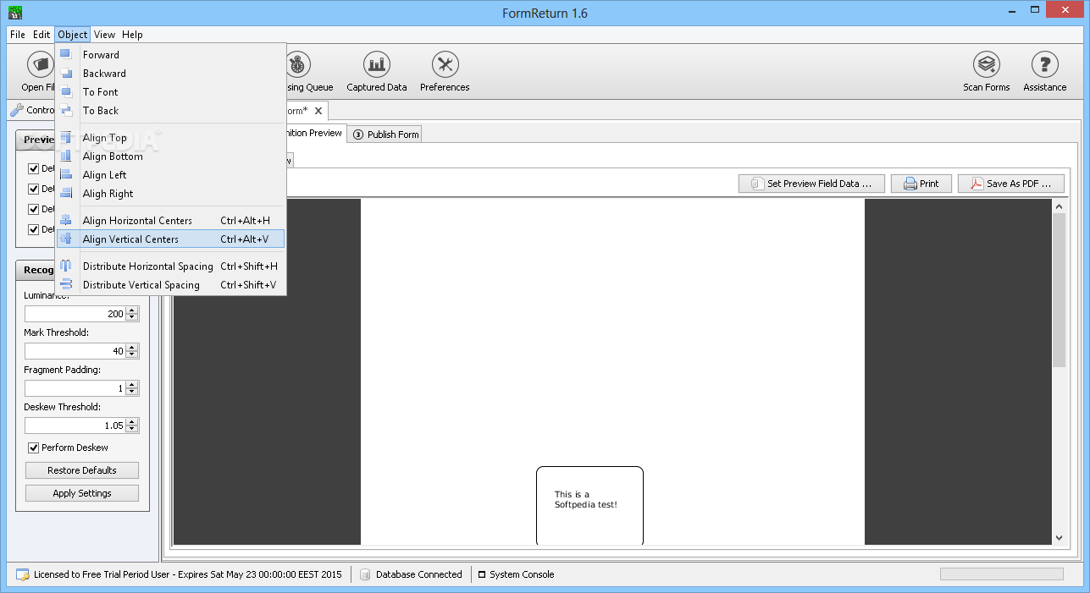Click the Align Left icon

pos(66,175)
